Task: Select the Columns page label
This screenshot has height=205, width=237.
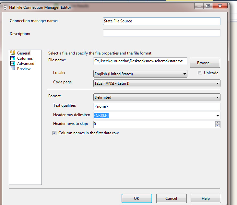Action: click(25, 58)
